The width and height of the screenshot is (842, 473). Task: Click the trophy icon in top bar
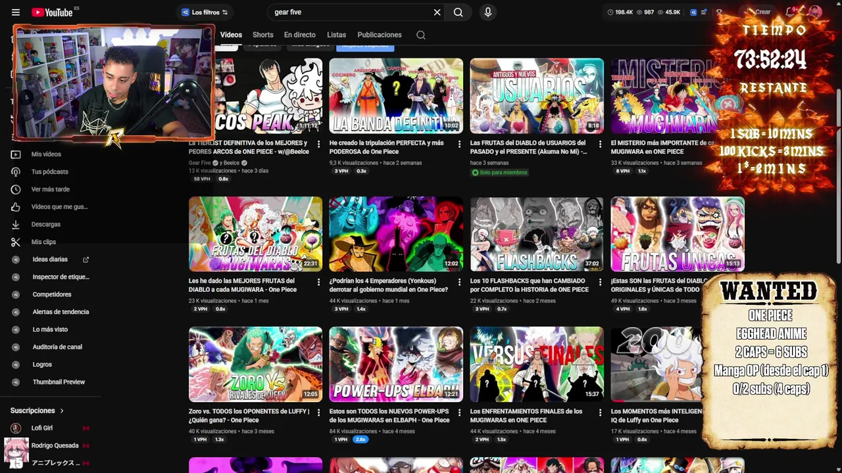click(x=719, y=12)
